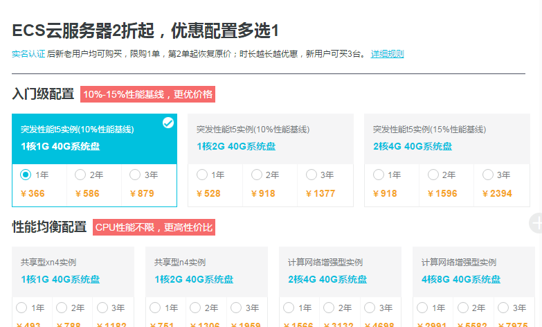Screen dimensions: 542x327
Task: Select 1年 for 共享型xn4 1核1G plan
Action: (x=21, y=308)
